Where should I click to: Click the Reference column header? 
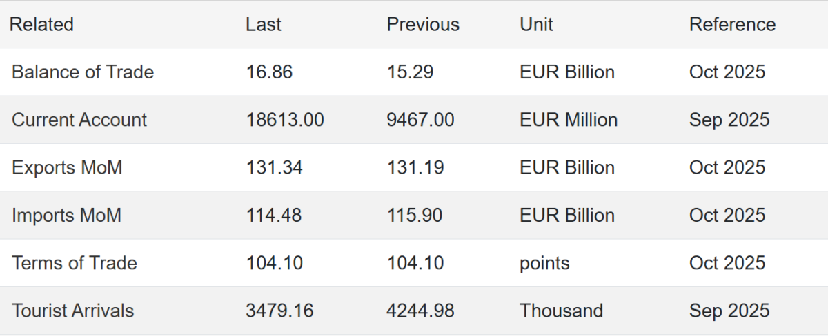(x=732, y=25)
